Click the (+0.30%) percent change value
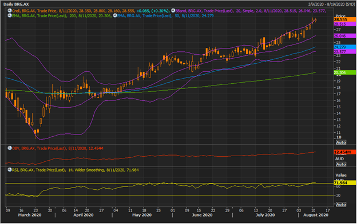The width and height of the screenshot is (357, 224). [x=160, y=11]
